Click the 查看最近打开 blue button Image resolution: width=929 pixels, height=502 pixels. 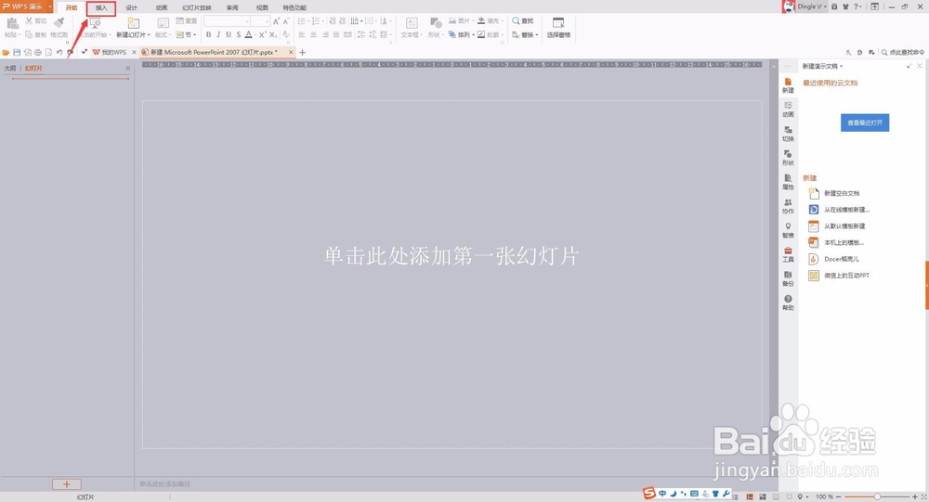coord(864,122)
